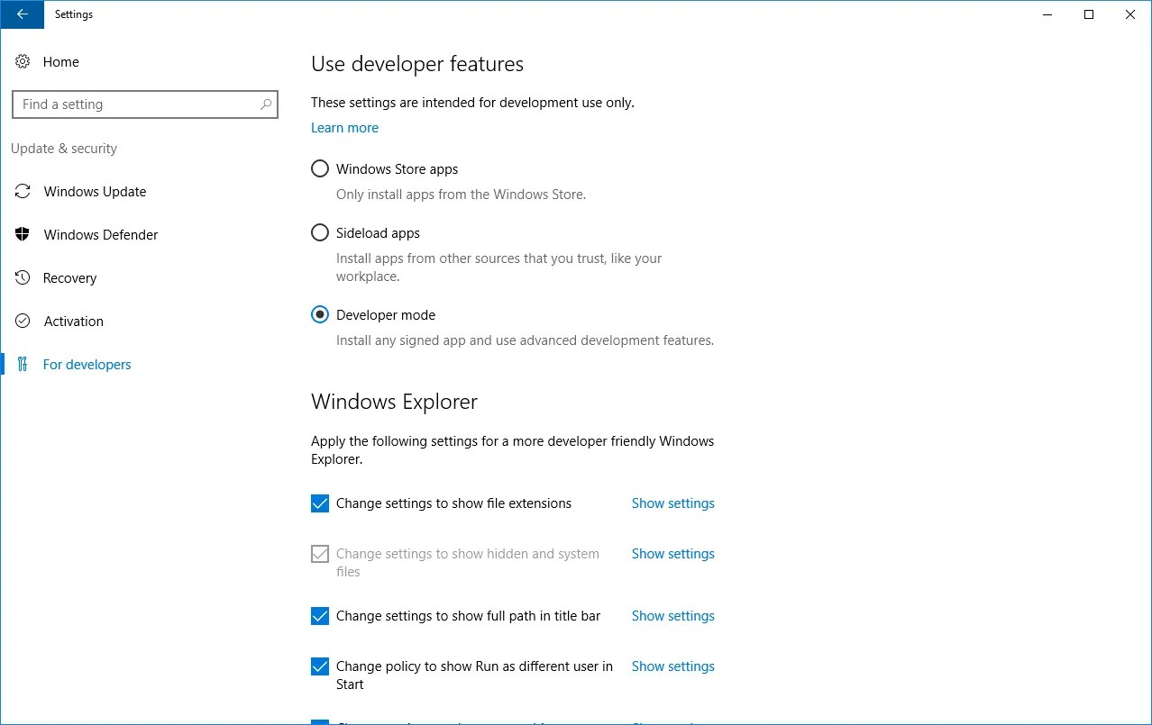Select the Developer mode radio button

[x=320, y=315]
